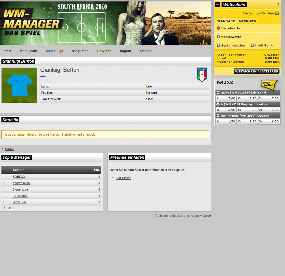Expand manager list via mehr link
Image resolution: width=285 pixels, height=276 pixels.
coord(10,208)
